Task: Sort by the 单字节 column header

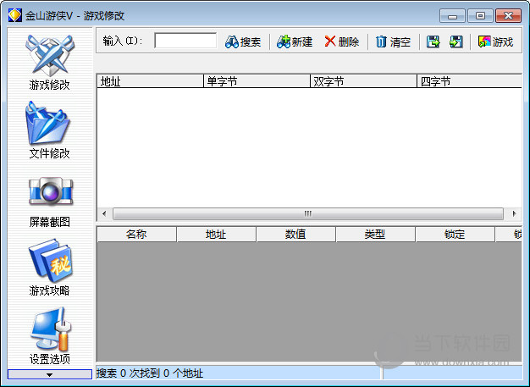Action: click(257, 81)
